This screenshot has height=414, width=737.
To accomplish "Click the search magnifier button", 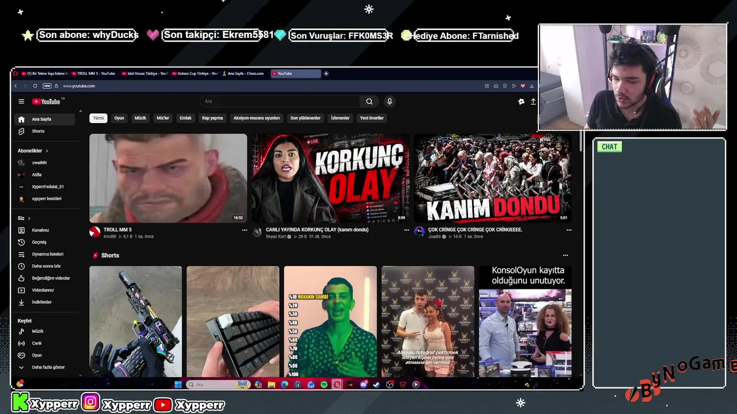I will (x=369, y=101).
